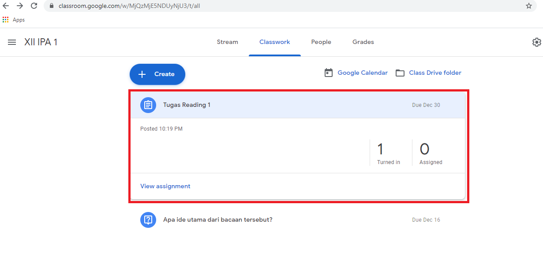Open the Chrome Apps shortcut
The height and width of the screenshot is (274, 543).
point(14,20)
